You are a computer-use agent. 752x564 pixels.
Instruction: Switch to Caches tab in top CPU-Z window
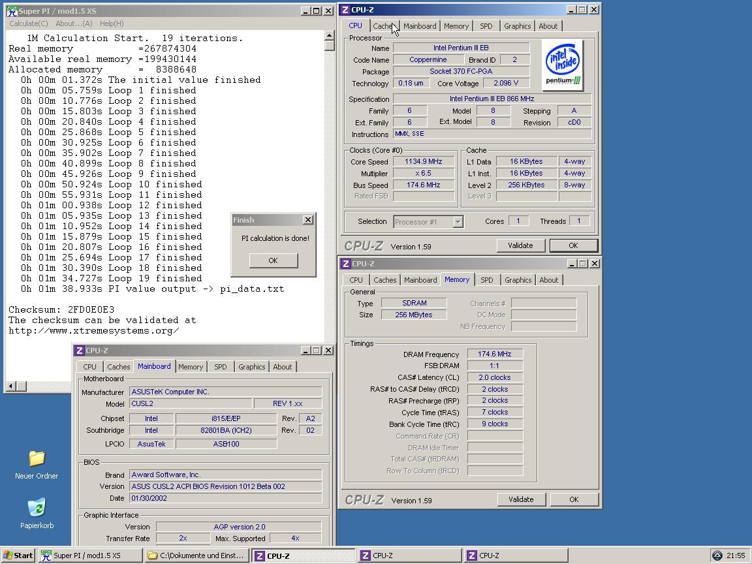[x=384, y=26]
